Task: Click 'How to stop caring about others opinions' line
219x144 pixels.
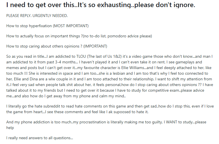Action: pyautogui.click(x=57, y=46)
